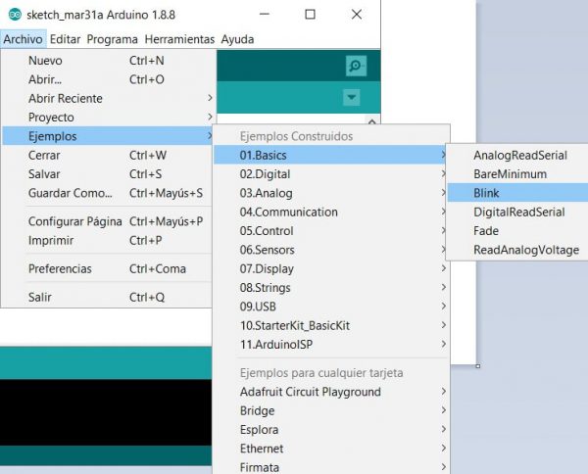Expand the Proyecto submenu

(109, 118)
